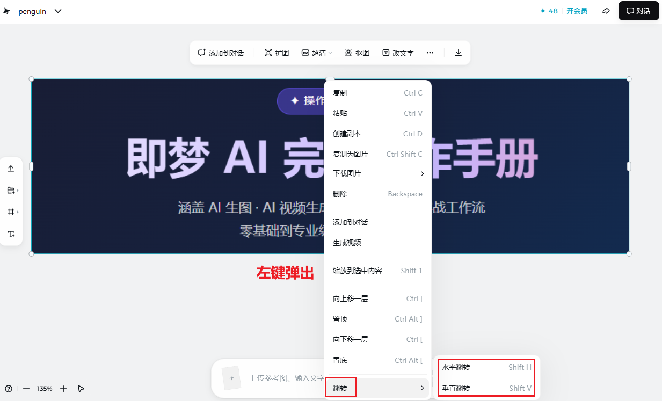Expand the 下载图片 submenu
This screenshot has height=401, width=662.
377,173
